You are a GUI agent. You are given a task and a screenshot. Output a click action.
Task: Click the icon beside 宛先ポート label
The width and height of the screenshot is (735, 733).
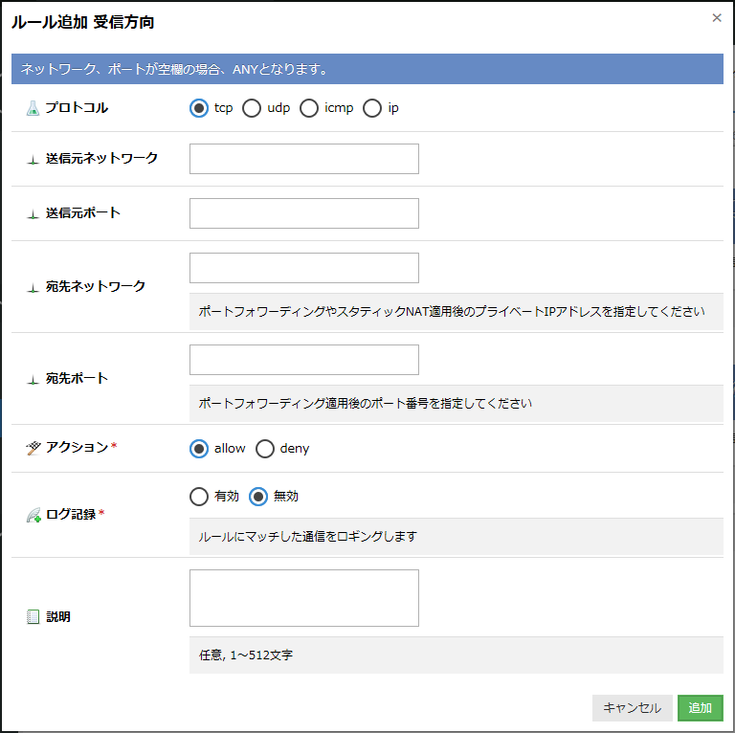(x=33, y=379)
